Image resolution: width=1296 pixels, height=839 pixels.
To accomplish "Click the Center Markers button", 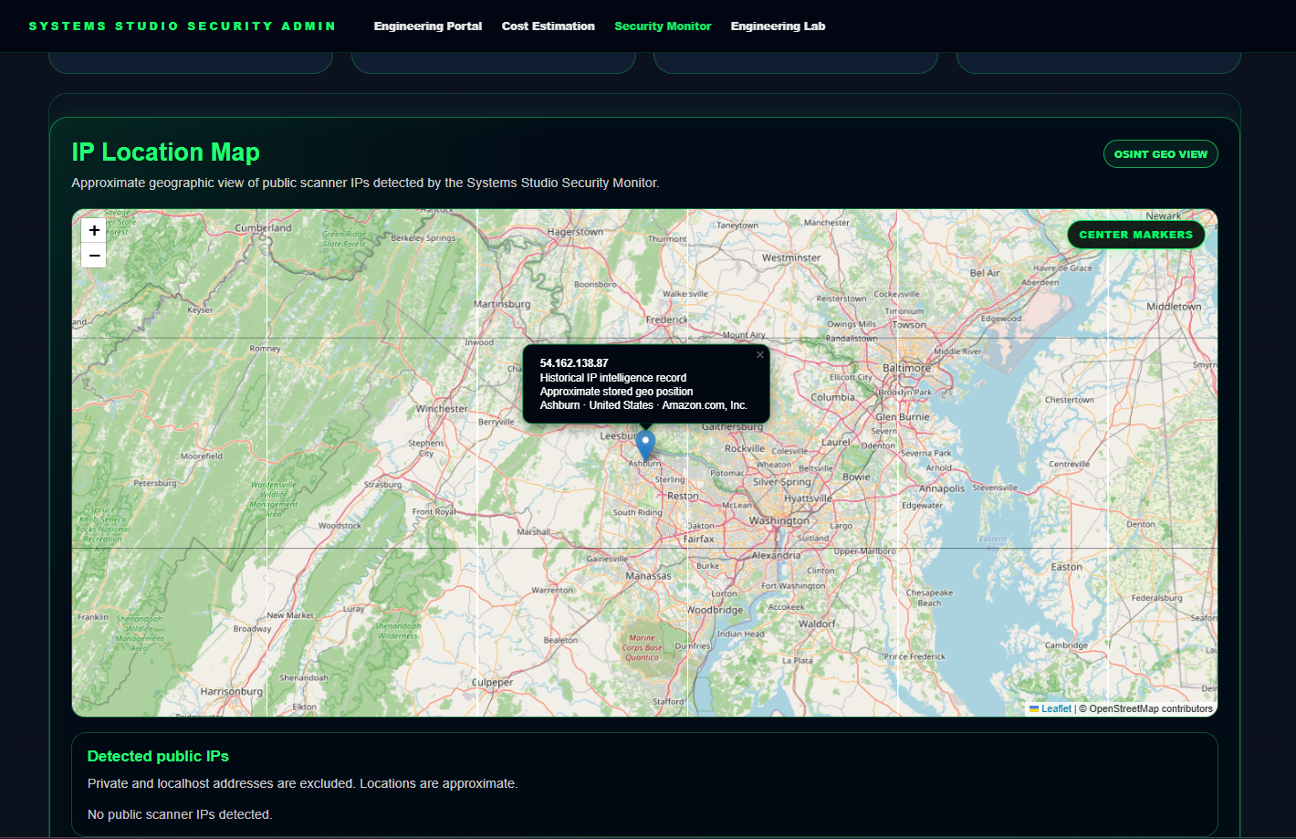I will [1136, 235].
